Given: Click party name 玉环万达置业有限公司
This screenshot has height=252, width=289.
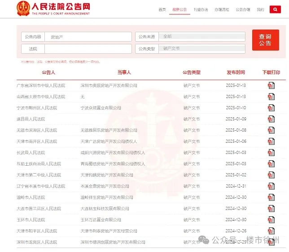Looking at the screenshot, I should coord(101,220).
